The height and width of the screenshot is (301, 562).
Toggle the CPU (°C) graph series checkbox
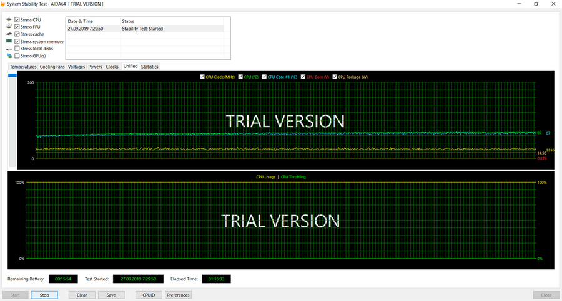(240, 77)
